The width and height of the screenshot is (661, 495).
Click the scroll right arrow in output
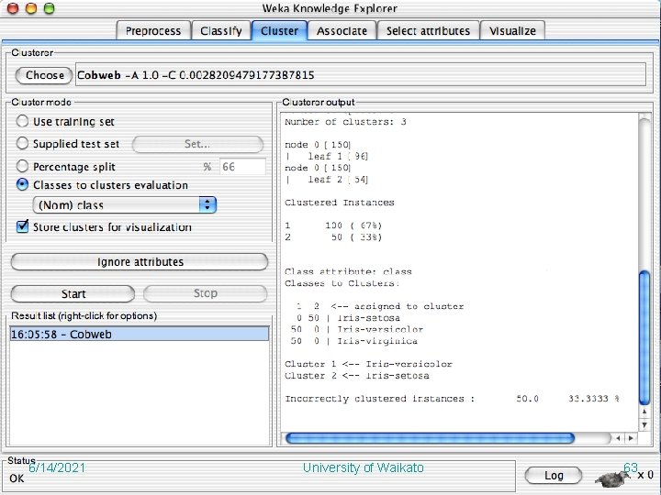631,438
